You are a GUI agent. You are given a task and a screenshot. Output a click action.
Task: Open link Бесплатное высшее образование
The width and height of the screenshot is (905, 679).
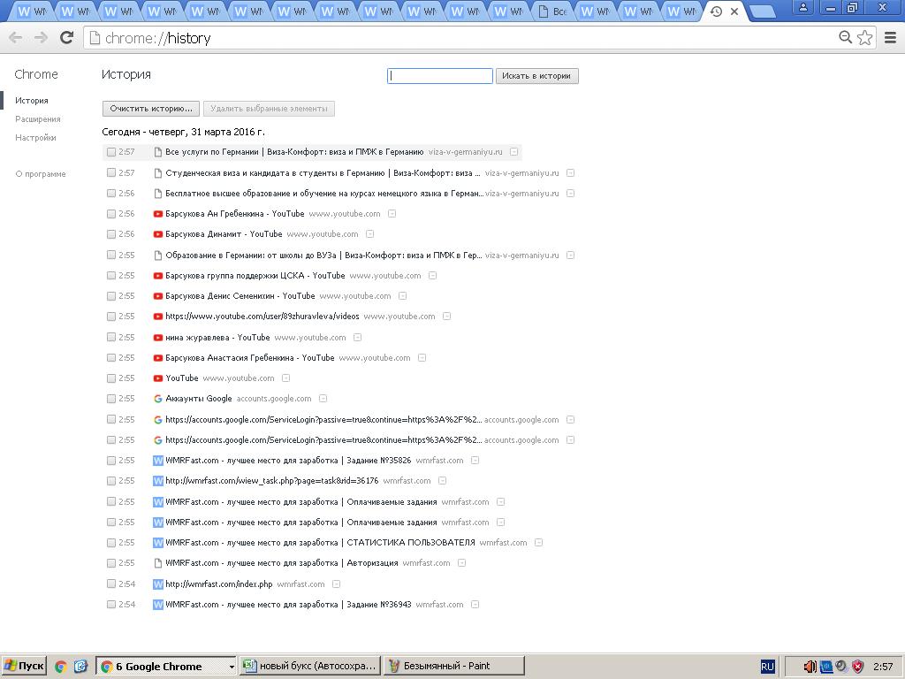(x=323, y=194)
